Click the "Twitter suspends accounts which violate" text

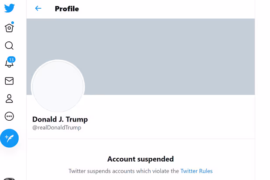click(x=124, y=171)
